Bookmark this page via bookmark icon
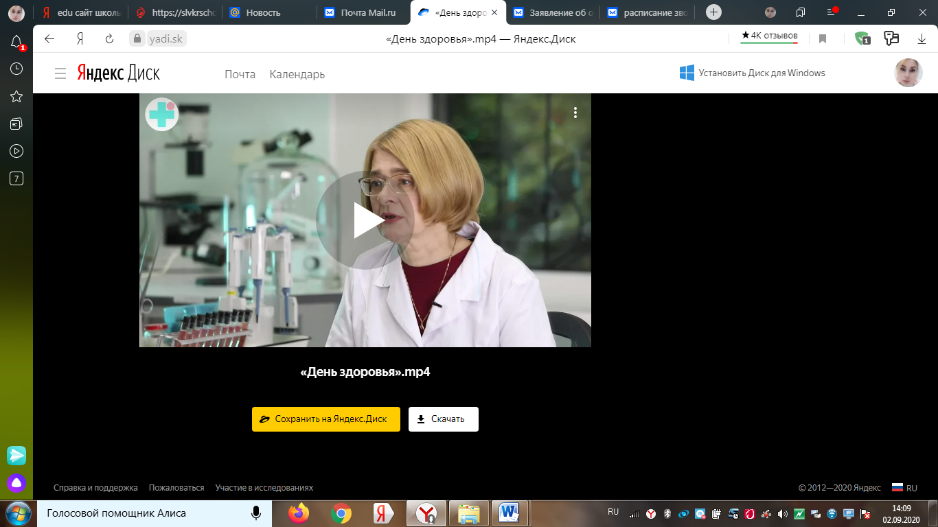938x527 pixels. pos(823,39)
